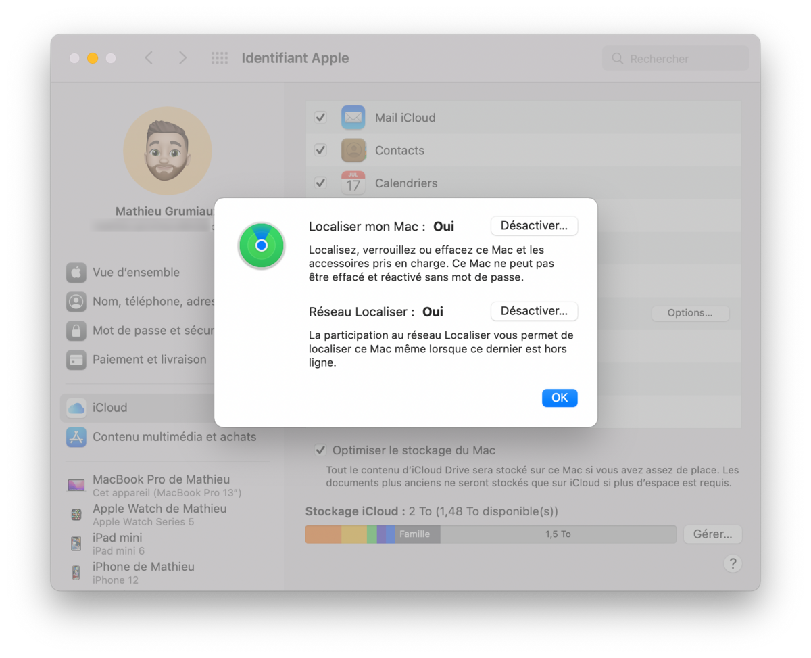Toggle the Contacts checkbox
The width and height of the screenshot is (811, 658).
click(x=320, y=150)
